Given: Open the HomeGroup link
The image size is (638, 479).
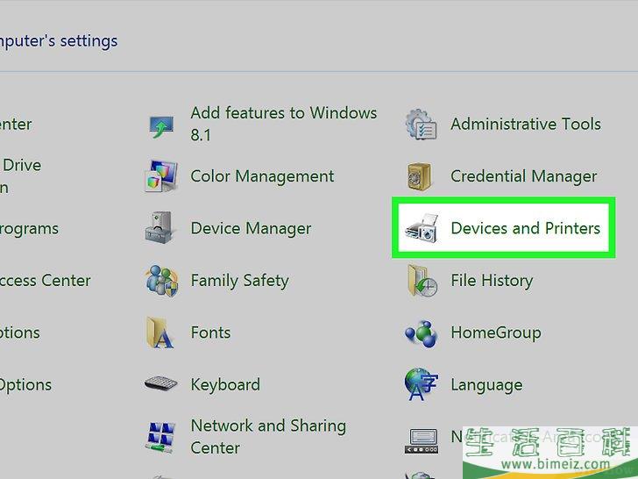Looking at the screenshot, I should [x=496, y=332].
